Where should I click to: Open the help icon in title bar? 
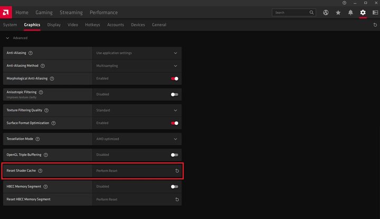pyautogui.click(x=344, y=3)
